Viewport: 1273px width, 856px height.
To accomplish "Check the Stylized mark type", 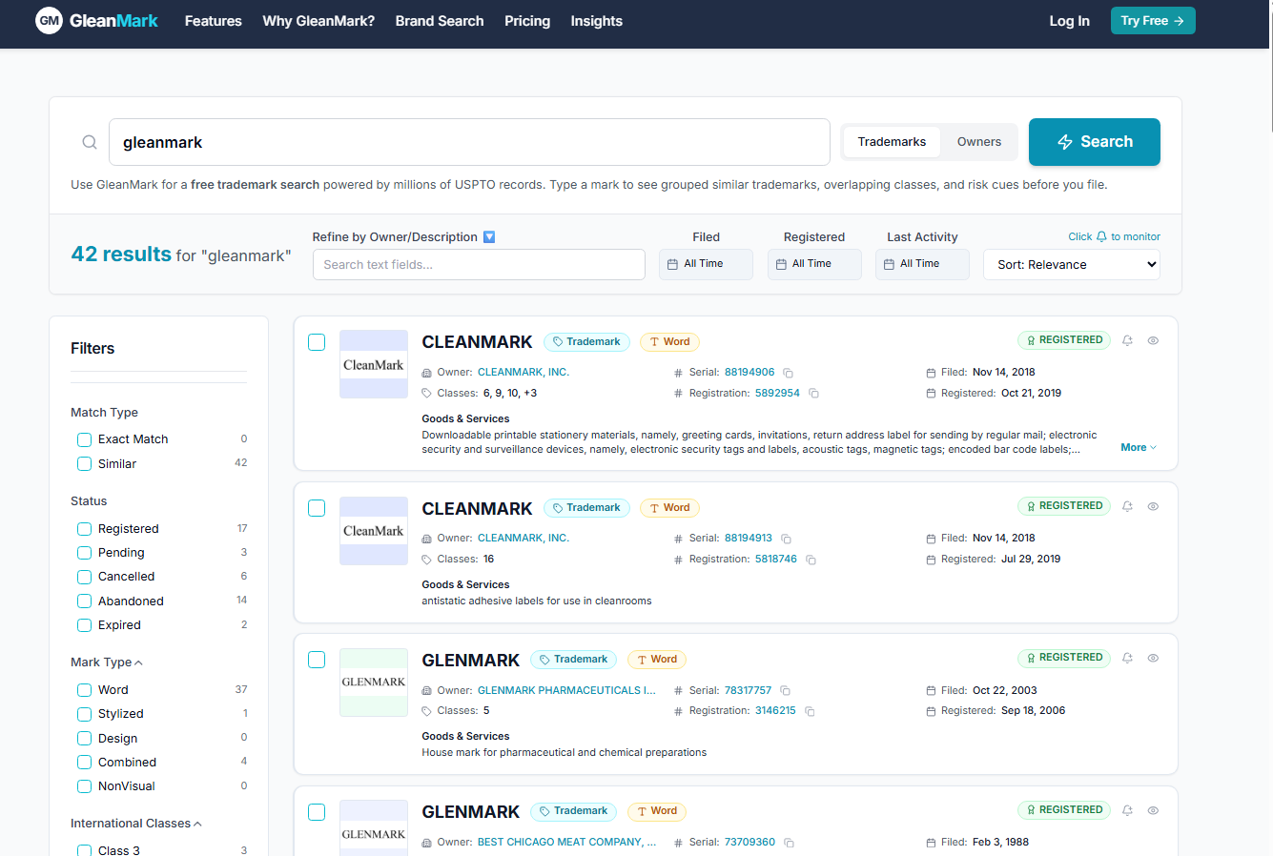I will (x=85, y=714).
